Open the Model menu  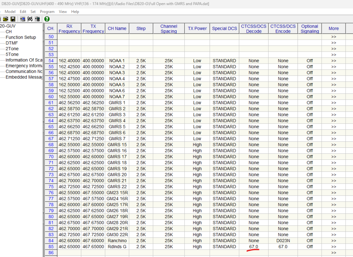click(x=10, y=11)
